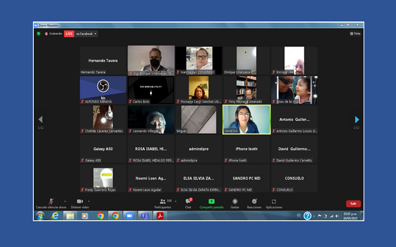This screenshot has width=396, height=247.
Task: Open File Explorer taskbar icon
Action: point(70,216)
